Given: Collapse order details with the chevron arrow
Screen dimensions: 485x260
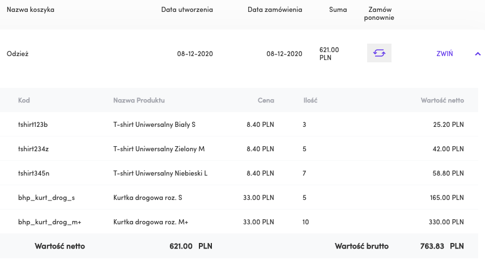Looking at the screenshot, I should 478,54.
